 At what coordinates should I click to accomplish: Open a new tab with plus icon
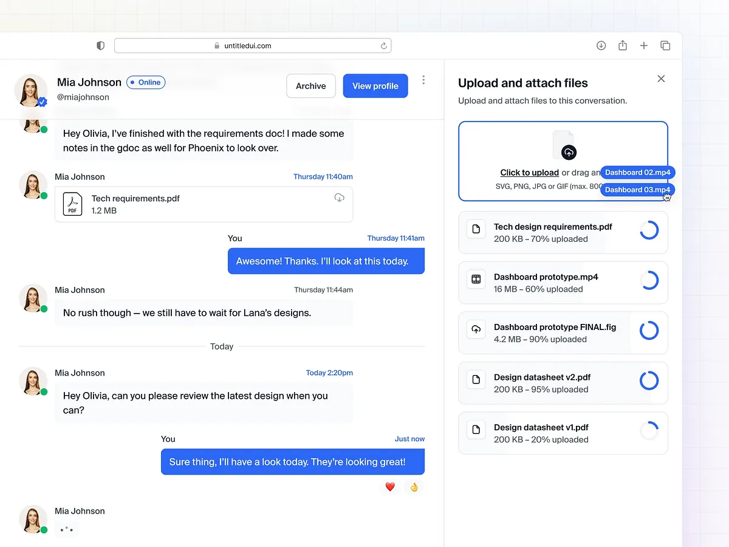(644, 46)
